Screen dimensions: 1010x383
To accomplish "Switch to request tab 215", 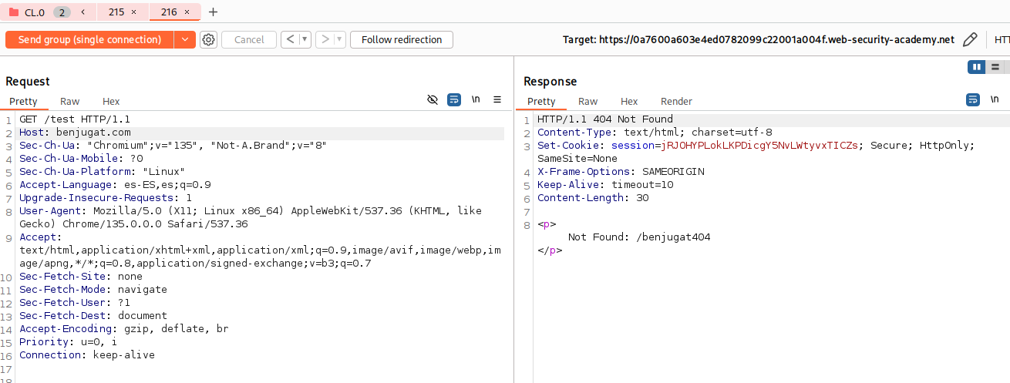I will coord(116,12).
